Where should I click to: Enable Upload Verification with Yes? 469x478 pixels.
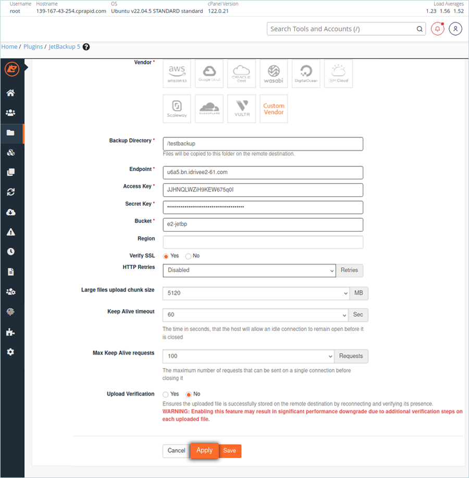click(166, 395)
